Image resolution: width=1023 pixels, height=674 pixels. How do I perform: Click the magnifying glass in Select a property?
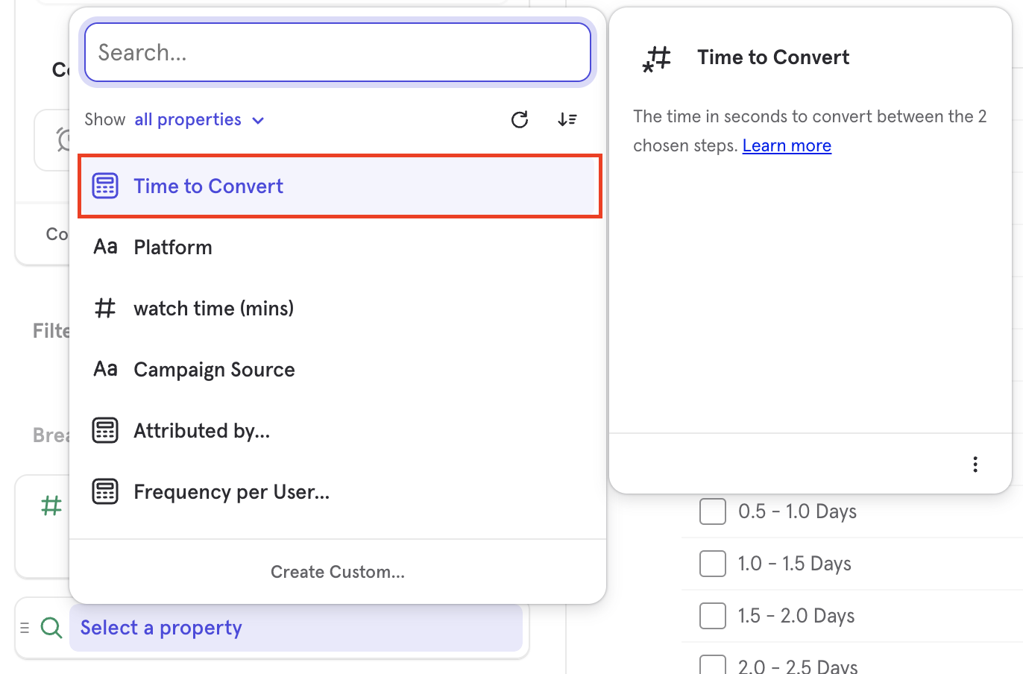click(51, 628)
